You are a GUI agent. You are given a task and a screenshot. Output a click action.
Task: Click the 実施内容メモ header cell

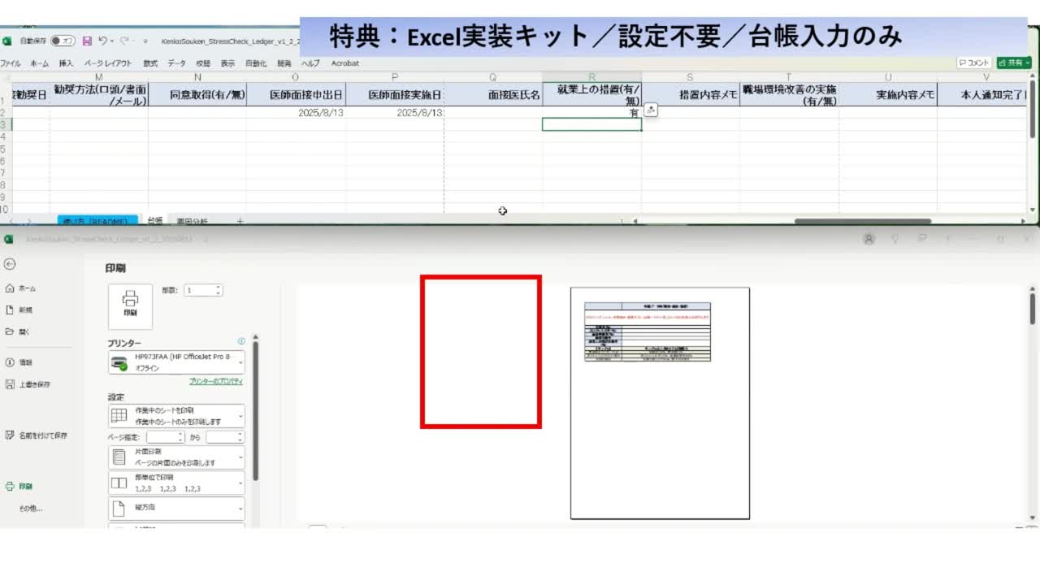[x=888, y=94]
